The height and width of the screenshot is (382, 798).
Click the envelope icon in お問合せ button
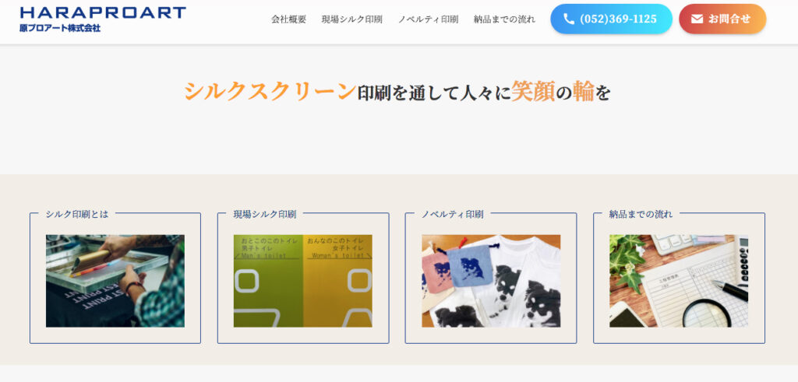(697, 19)
